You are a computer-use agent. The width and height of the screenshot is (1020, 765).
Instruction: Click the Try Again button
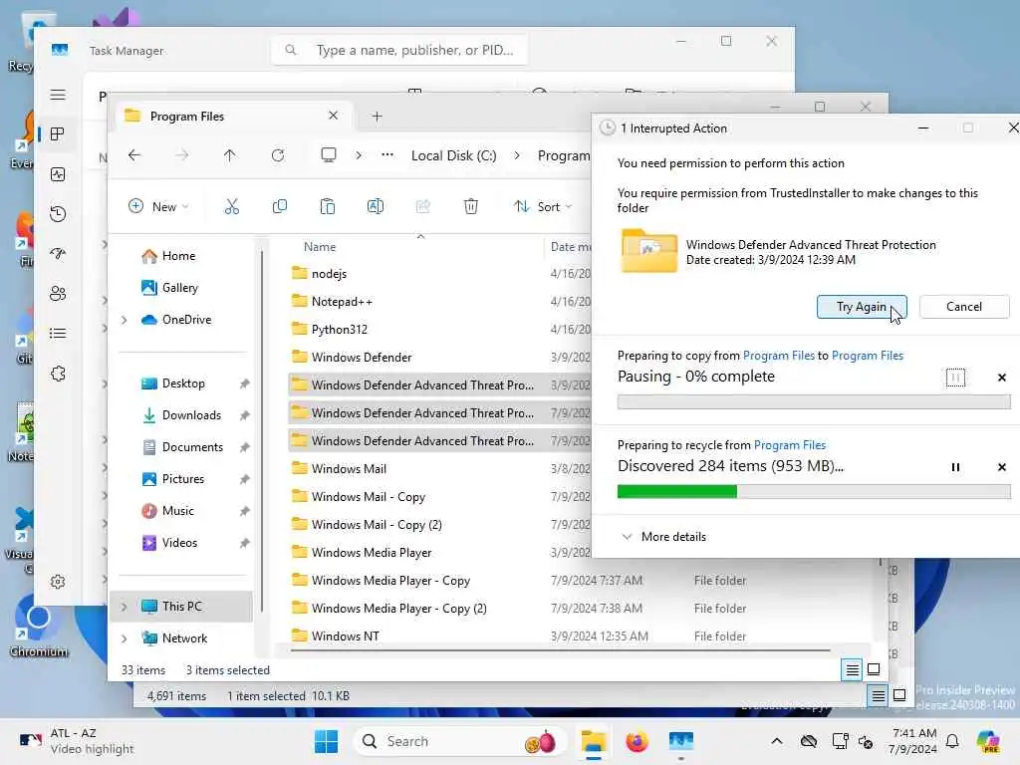click(x=862, y=307)
